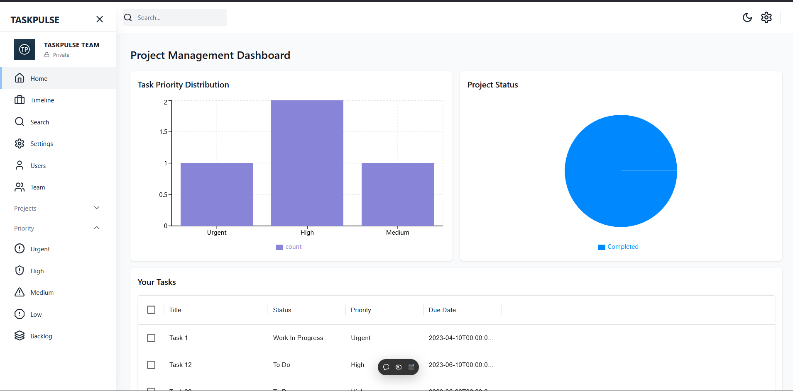Toggle the Completed legend under Project Status

point(618,246)
